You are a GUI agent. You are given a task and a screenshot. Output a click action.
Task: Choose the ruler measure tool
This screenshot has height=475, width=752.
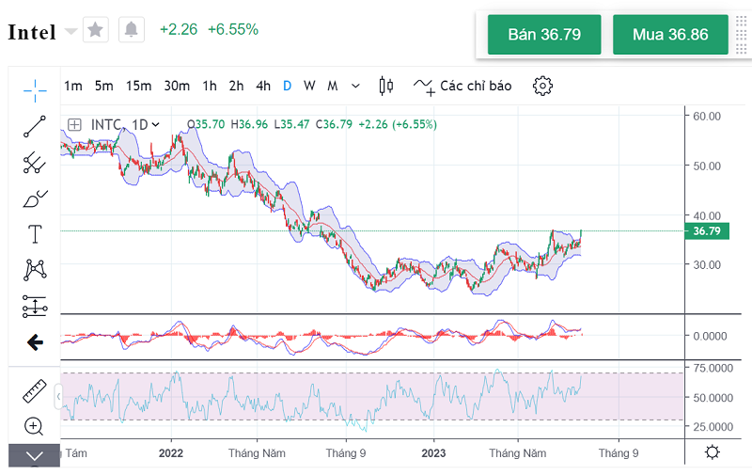(35, 389)
